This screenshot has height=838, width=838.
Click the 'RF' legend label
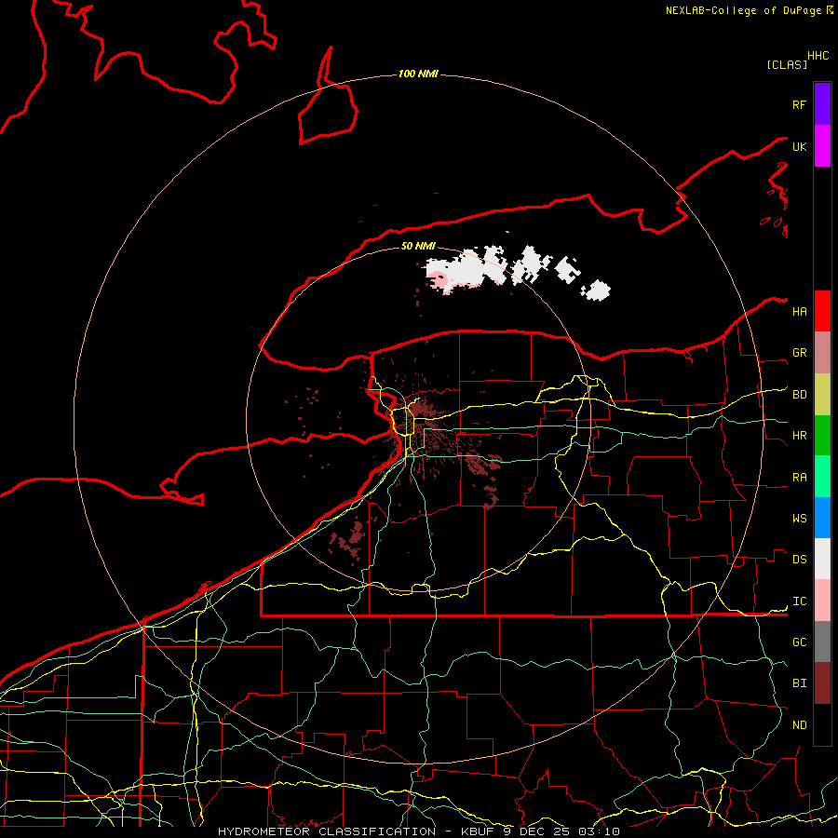800,105
